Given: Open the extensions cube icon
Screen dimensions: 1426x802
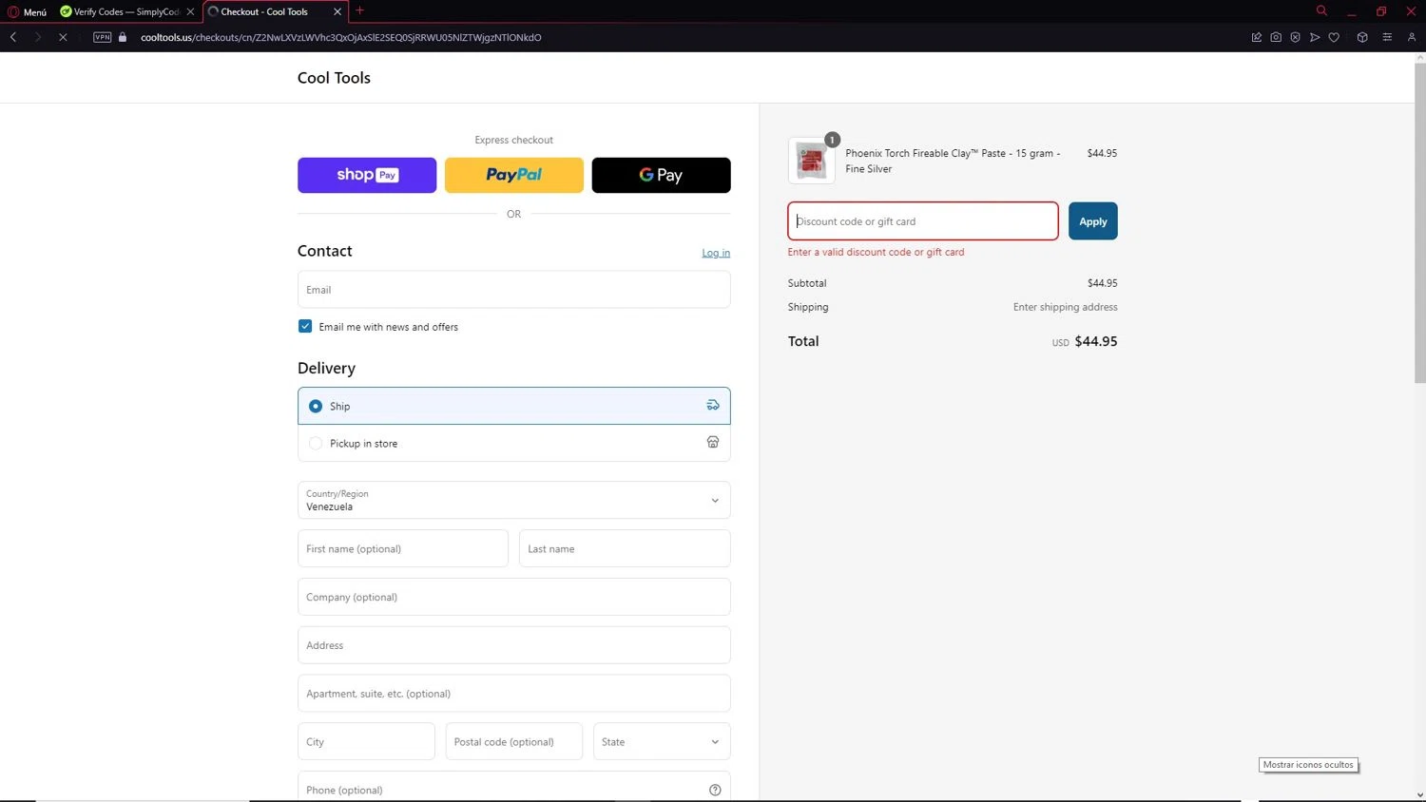Looking at the screenshot, I should (x=1362, y=37).
